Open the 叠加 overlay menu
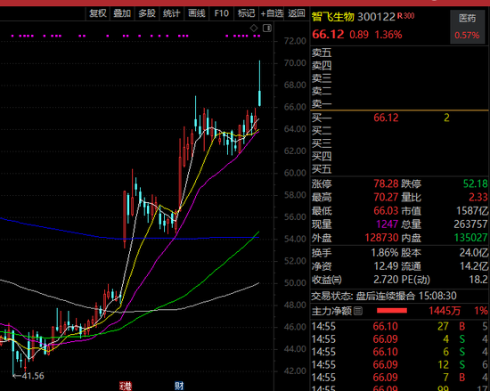The height and width of the screenshot is (391, 490). tap(122, 13)
